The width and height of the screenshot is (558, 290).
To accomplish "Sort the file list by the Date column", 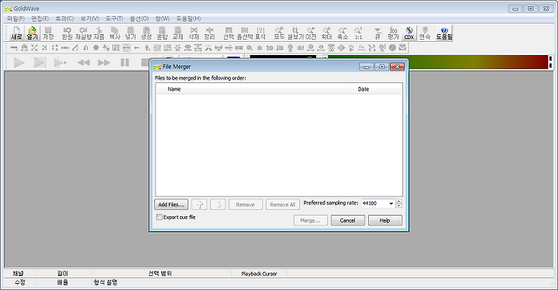I will tap(374, 89).
